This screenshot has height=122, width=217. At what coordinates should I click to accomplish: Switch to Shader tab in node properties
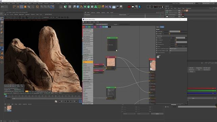(x=162, y=27)
